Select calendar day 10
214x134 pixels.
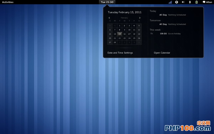pyautogui.click(x=129, y=30)
